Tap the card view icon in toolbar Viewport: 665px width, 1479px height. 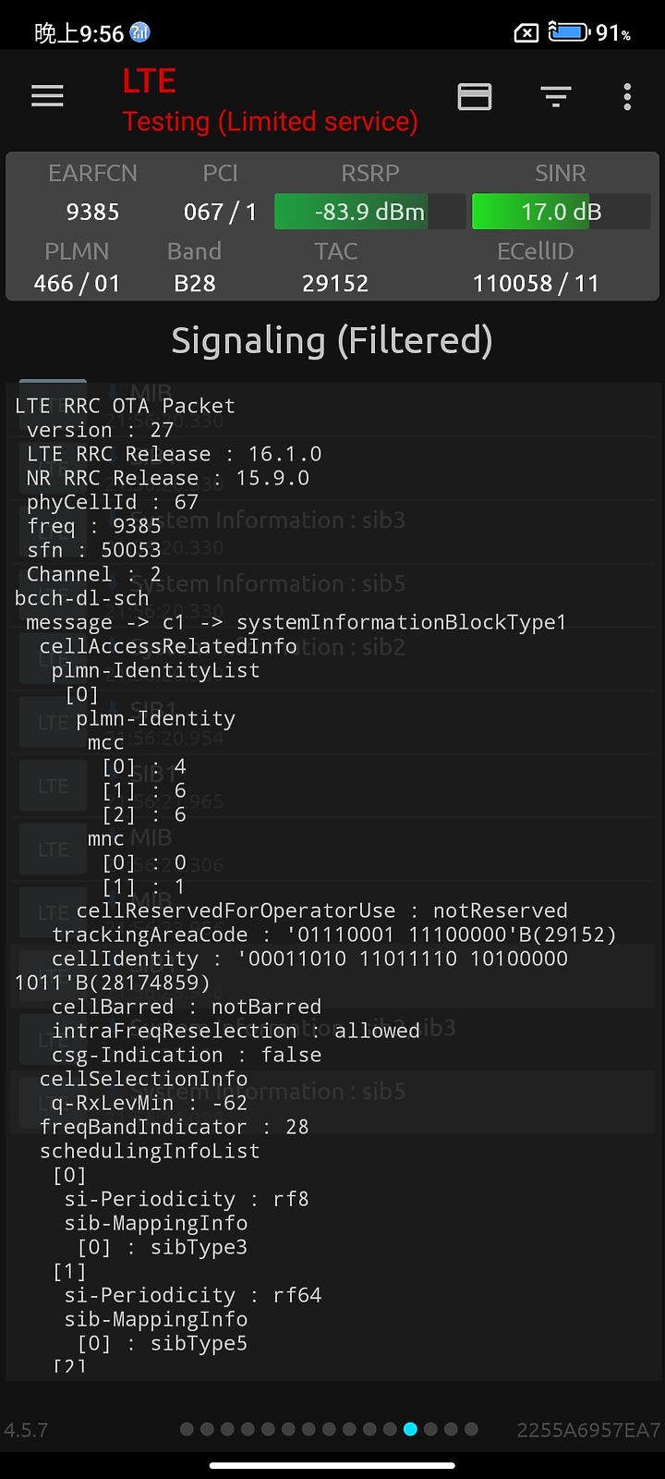coord(475,96)
